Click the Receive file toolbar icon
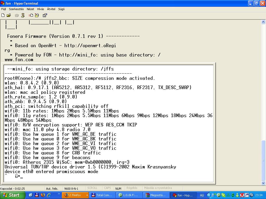Screen dimensions: 266x199 point(37,15)
